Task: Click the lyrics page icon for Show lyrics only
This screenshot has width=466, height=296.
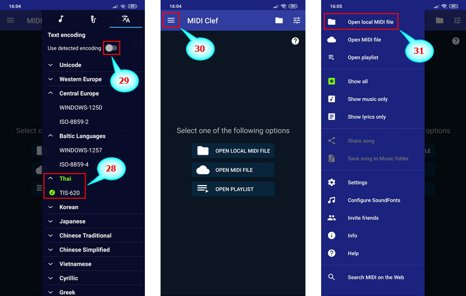Action: (332, 117)
